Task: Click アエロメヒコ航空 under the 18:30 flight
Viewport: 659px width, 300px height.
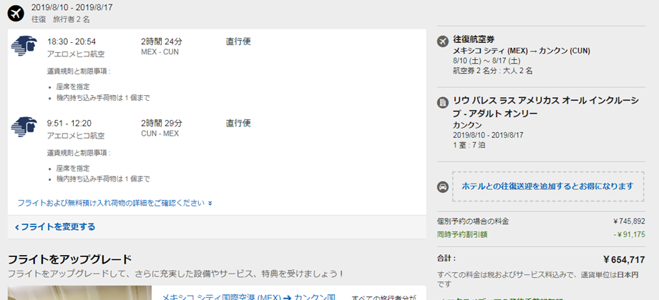Action: 76,54
